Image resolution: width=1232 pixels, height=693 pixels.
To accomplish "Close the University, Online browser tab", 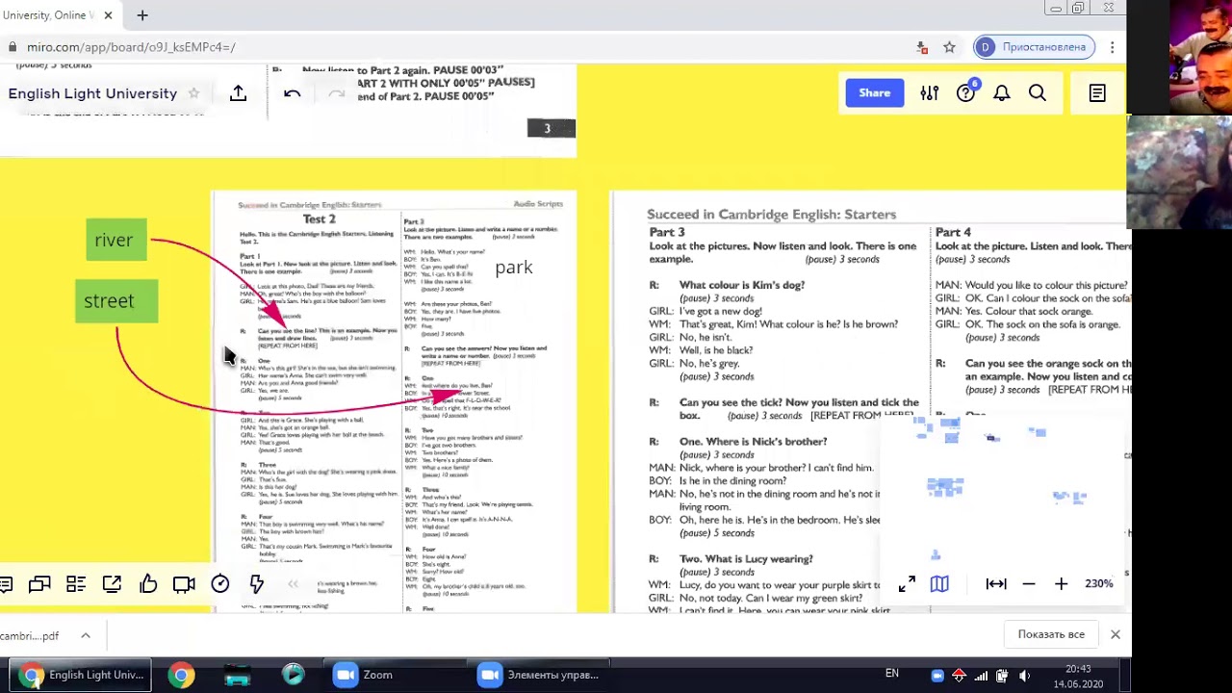I will [x=108, y=15].
